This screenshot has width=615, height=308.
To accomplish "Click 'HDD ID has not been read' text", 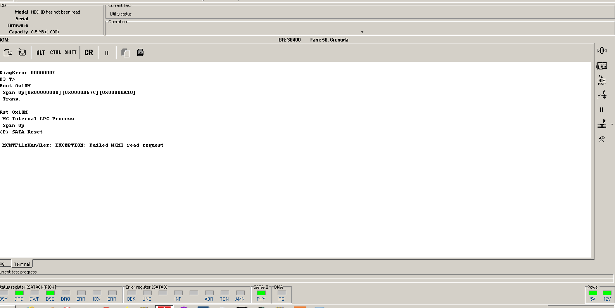I will 55,12.
